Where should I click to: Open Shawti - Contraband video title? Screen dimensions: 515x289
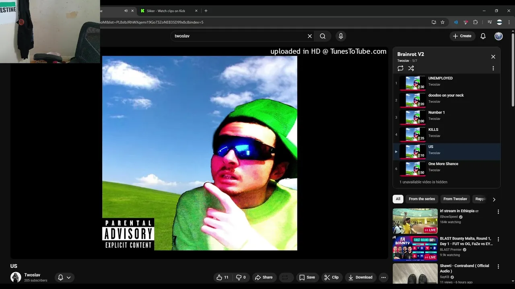click(464, 268)
